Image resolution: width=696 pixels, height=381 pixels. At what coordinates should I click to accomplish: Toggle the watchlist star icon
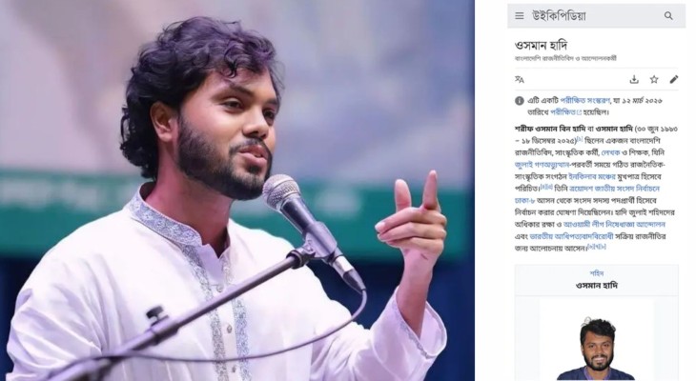[654, 79]
